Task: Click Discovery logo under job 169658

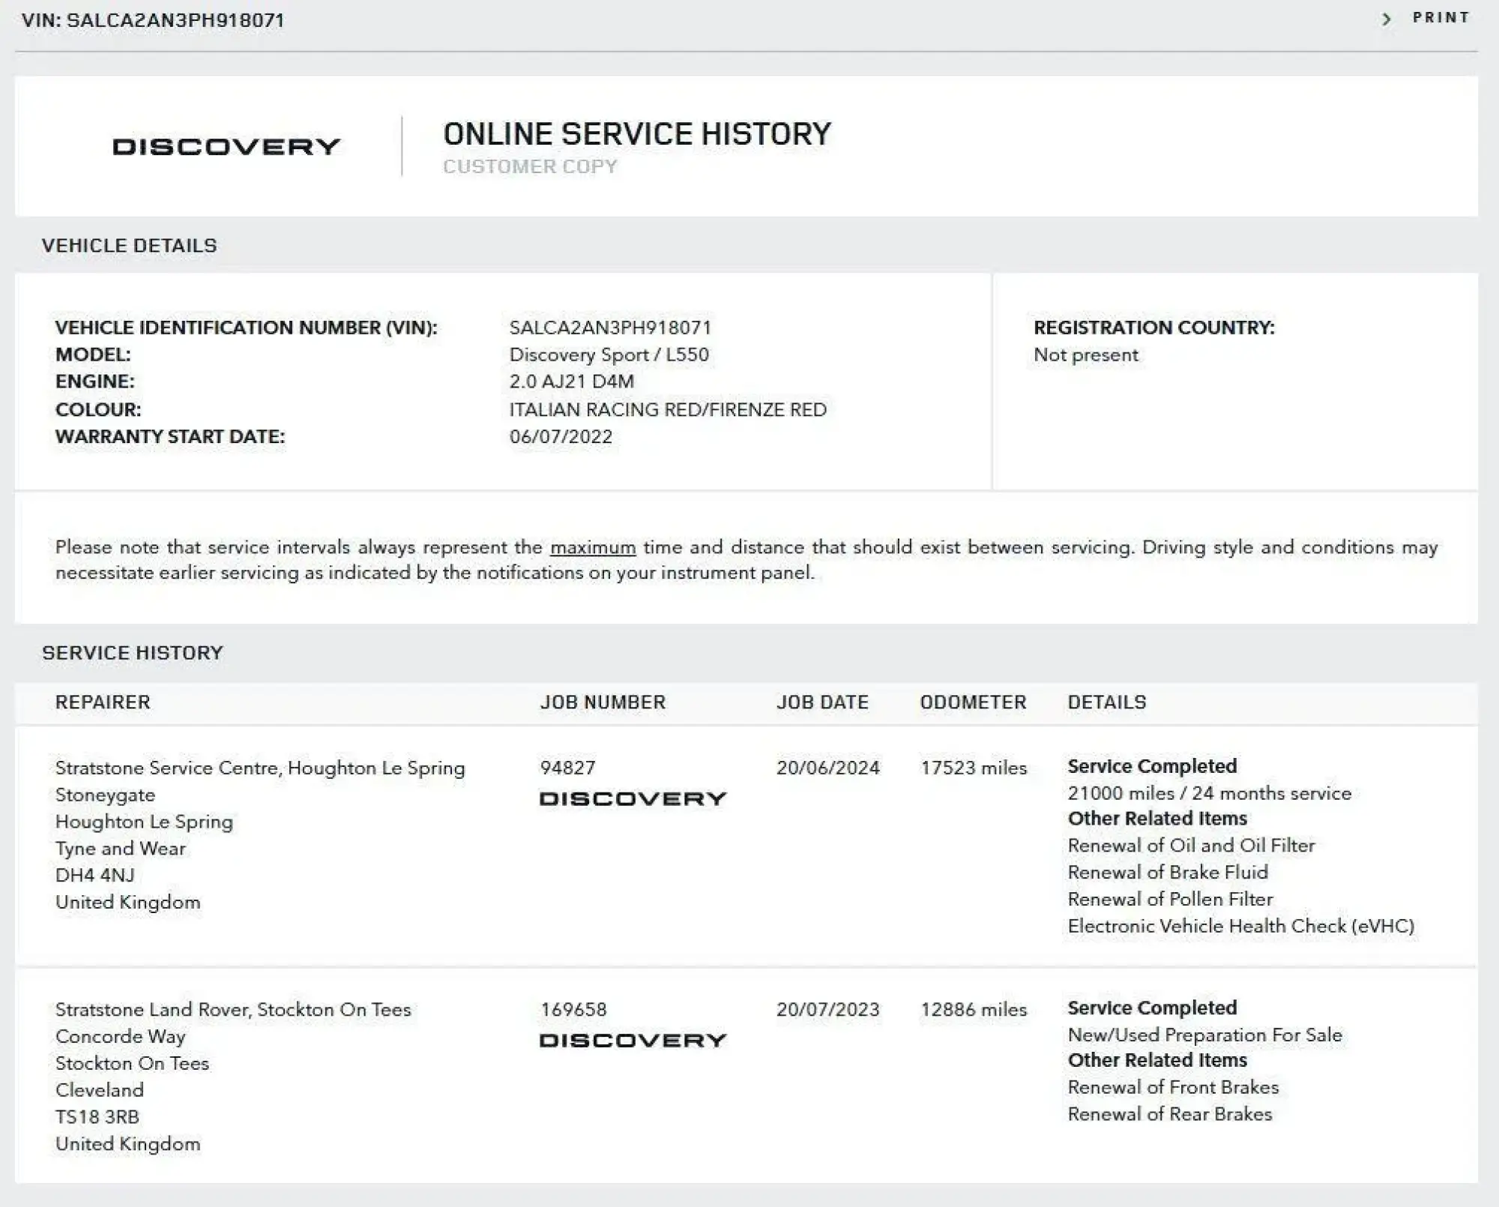Action: (633, 1041)
